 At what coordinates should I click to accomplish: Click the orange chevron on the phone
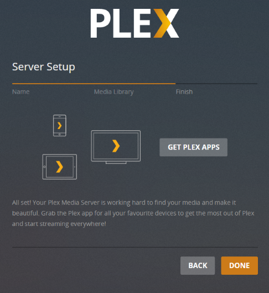point(60,126)
